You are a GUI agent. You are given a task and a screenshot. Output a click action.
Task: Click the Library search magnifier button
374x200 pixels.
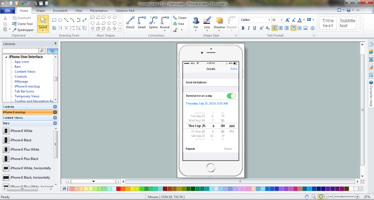click(42, 51)
